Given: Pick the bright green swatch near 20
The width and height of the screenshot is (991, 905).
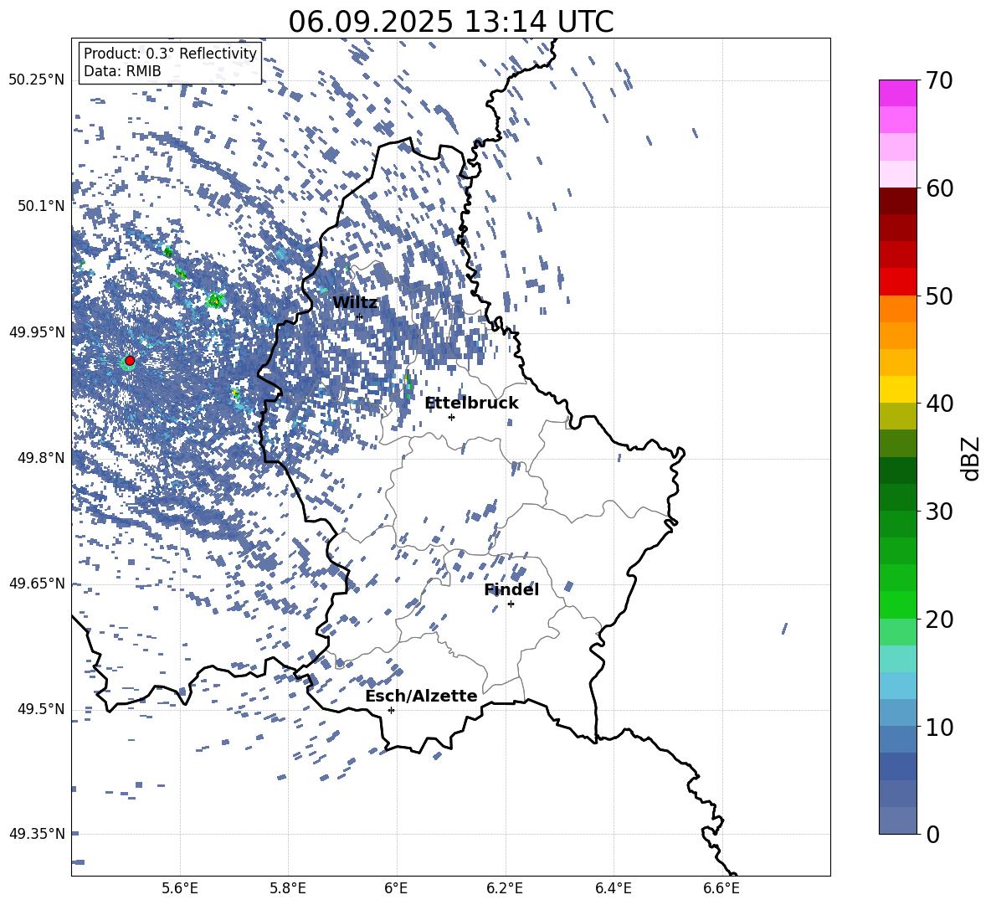Looking at the screenshot, I should click(x=897, y=604).
